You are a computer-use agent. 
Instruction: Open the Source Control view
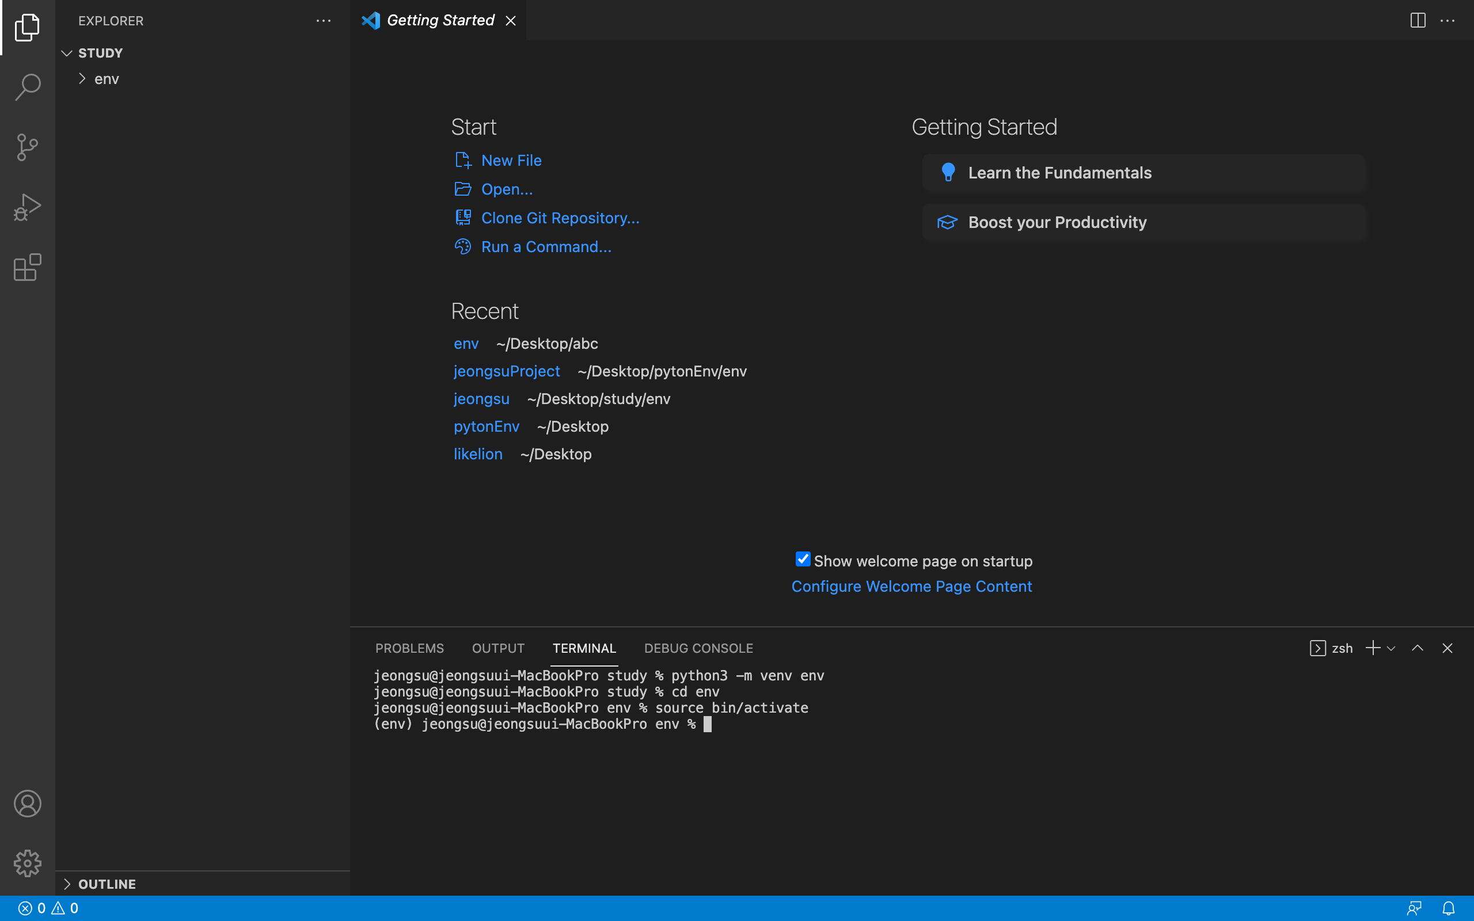pos(28,147)
